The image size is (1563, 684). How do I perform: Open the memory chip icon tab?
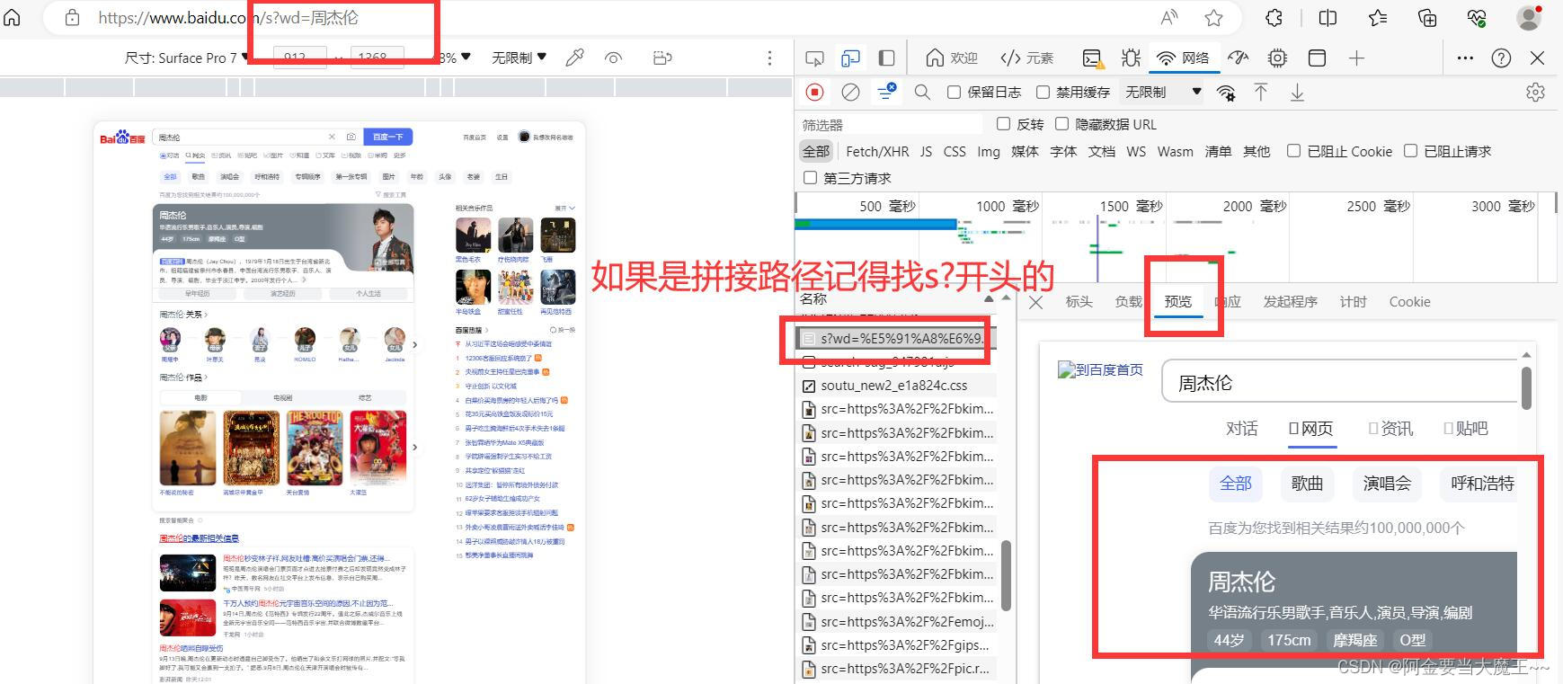coord(1277,58)
